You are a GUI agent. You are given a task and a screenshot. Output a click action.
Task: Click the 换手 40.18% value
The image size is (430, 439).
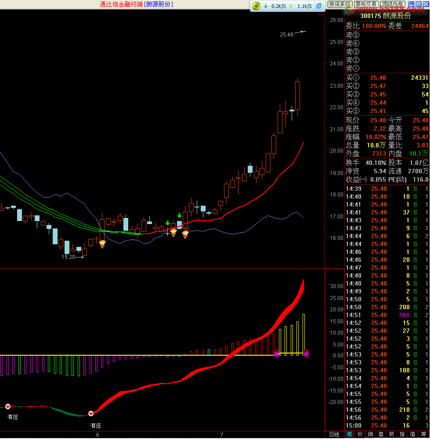376,163
